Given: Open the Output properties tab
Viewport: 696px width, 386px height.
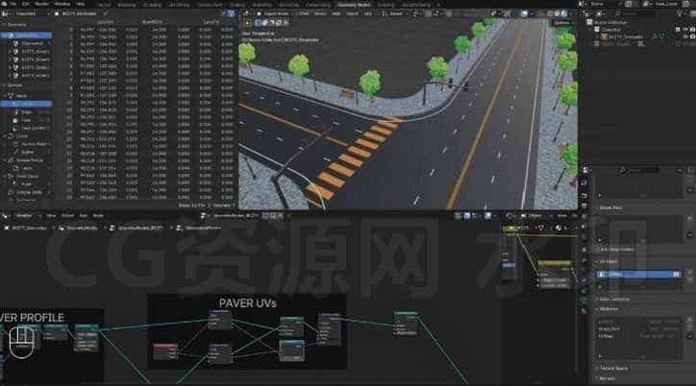Looking at the screenshot, I should click(x=584, y=206).
